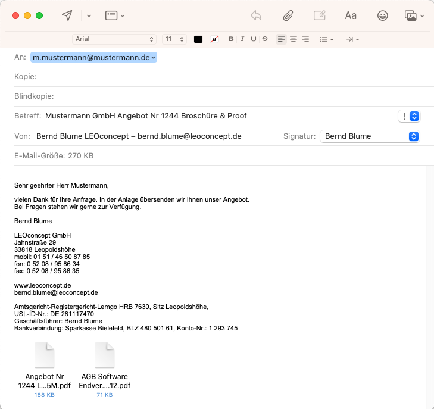Screen dimensions: 434x409
Task: Toggle bold formatting
Action: click(230, 39)
